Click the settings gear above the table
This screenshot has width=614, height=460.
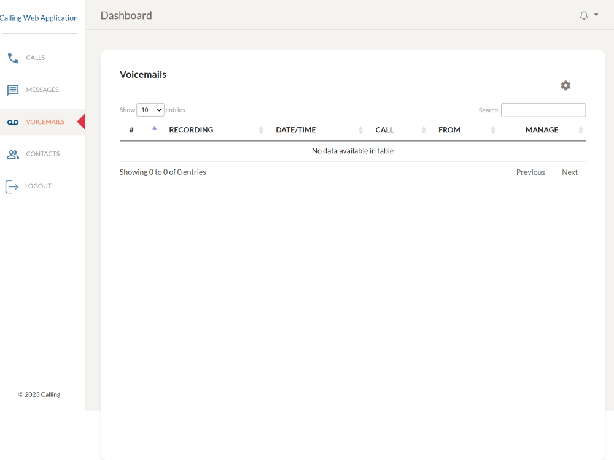(565, 85)
